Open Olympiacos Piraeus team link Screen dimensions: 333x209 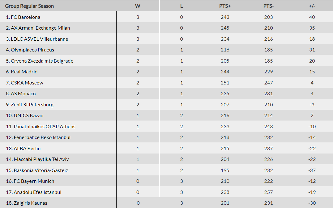[32, 50]
